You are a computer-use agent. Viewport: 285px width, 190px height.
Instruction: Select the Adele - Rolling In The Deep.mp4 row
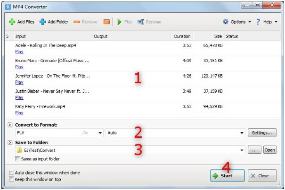point(143,48)
